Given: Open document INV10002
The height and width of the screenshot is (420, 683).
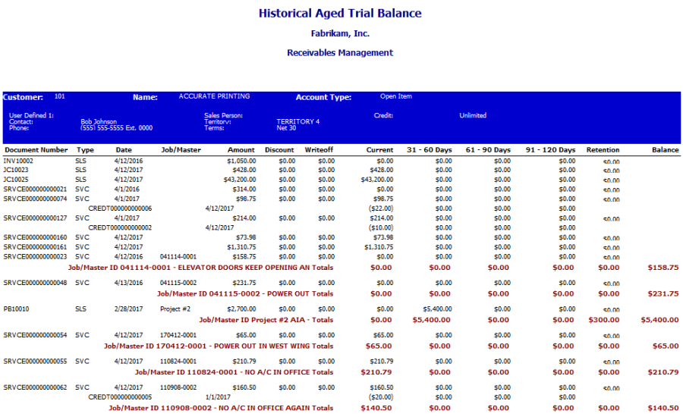Looking at the screenshot, I should coord(19,161).
